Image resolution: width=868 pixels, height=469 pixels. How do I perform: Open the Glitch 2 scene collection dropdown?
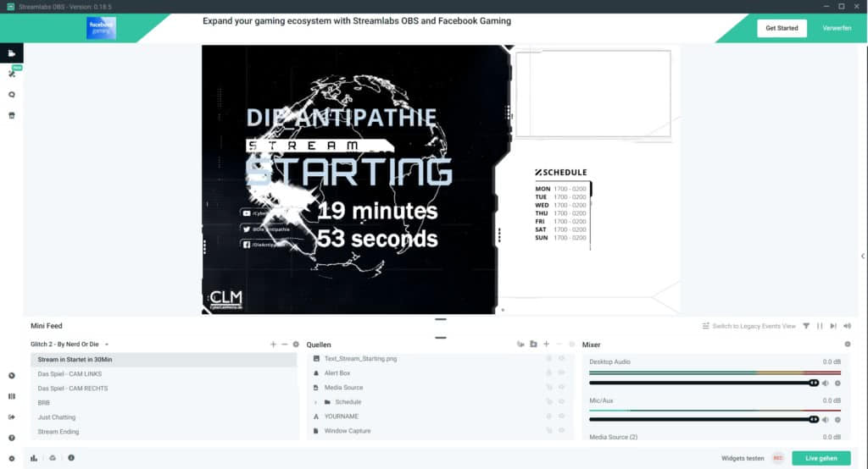pos(107,345)
